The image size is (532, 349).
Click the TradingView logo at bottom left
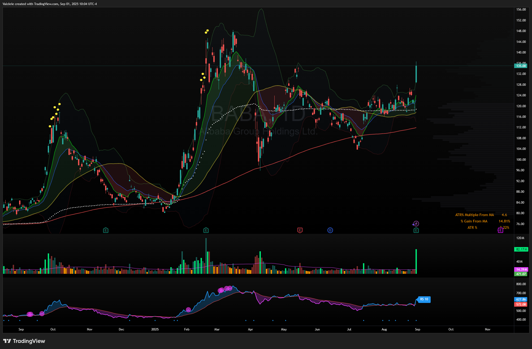click(x=24, y=341)
